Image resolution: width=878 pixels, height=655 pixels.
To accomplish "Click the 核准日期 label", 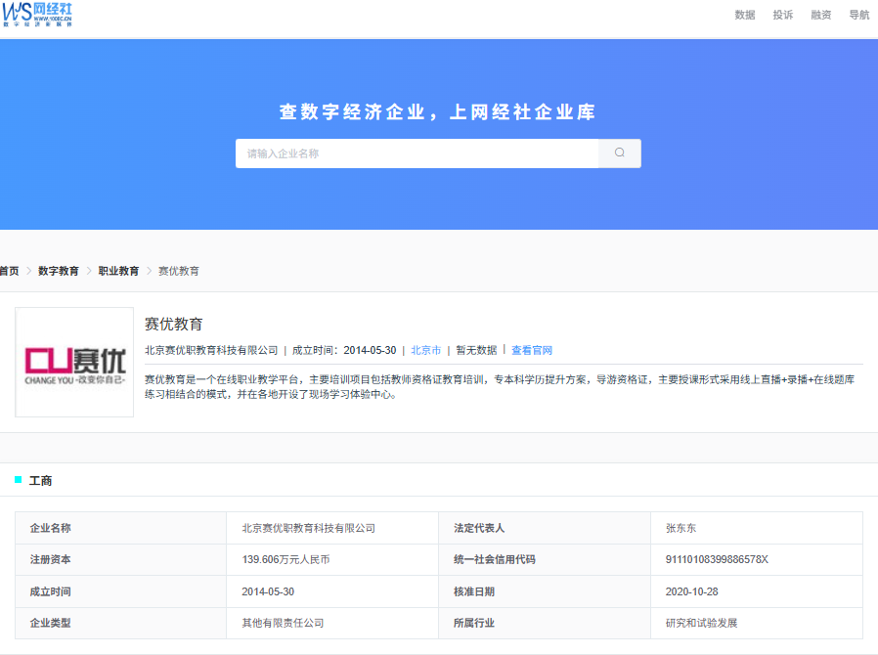I will 474,591.
